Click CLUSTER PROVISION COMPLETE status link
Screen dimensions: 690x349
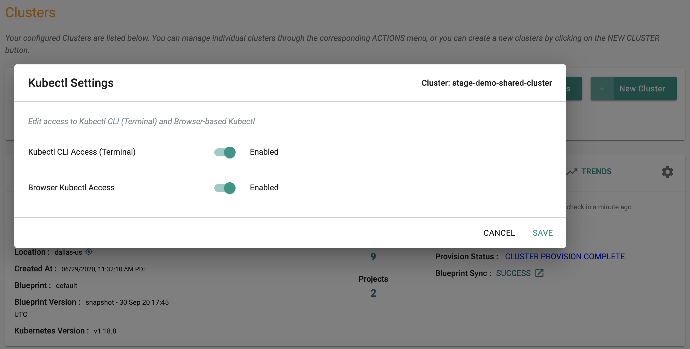pyautogui.click(x=565, y=256)
